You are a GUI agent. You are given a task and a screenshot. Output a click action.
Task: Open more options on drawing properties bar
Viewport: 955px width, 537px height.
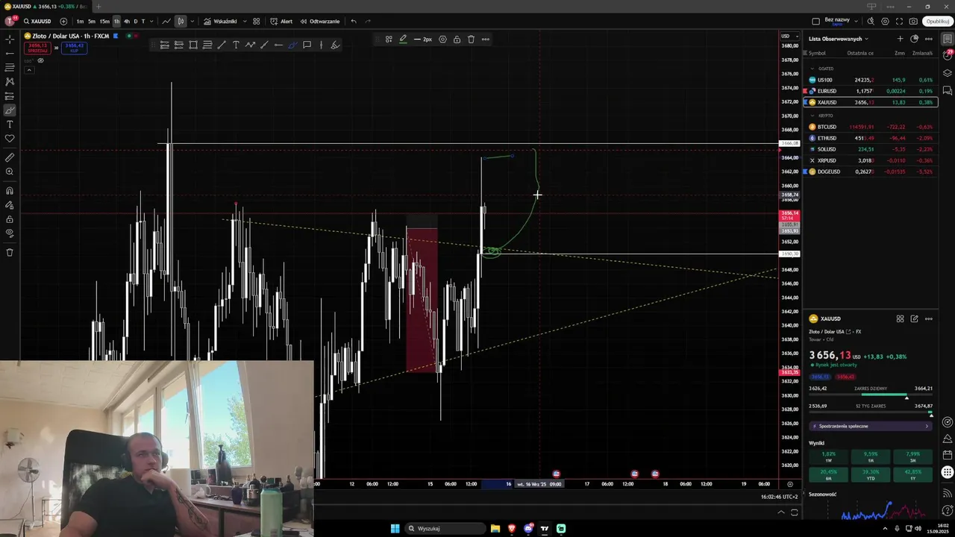(x=485, y=39)
